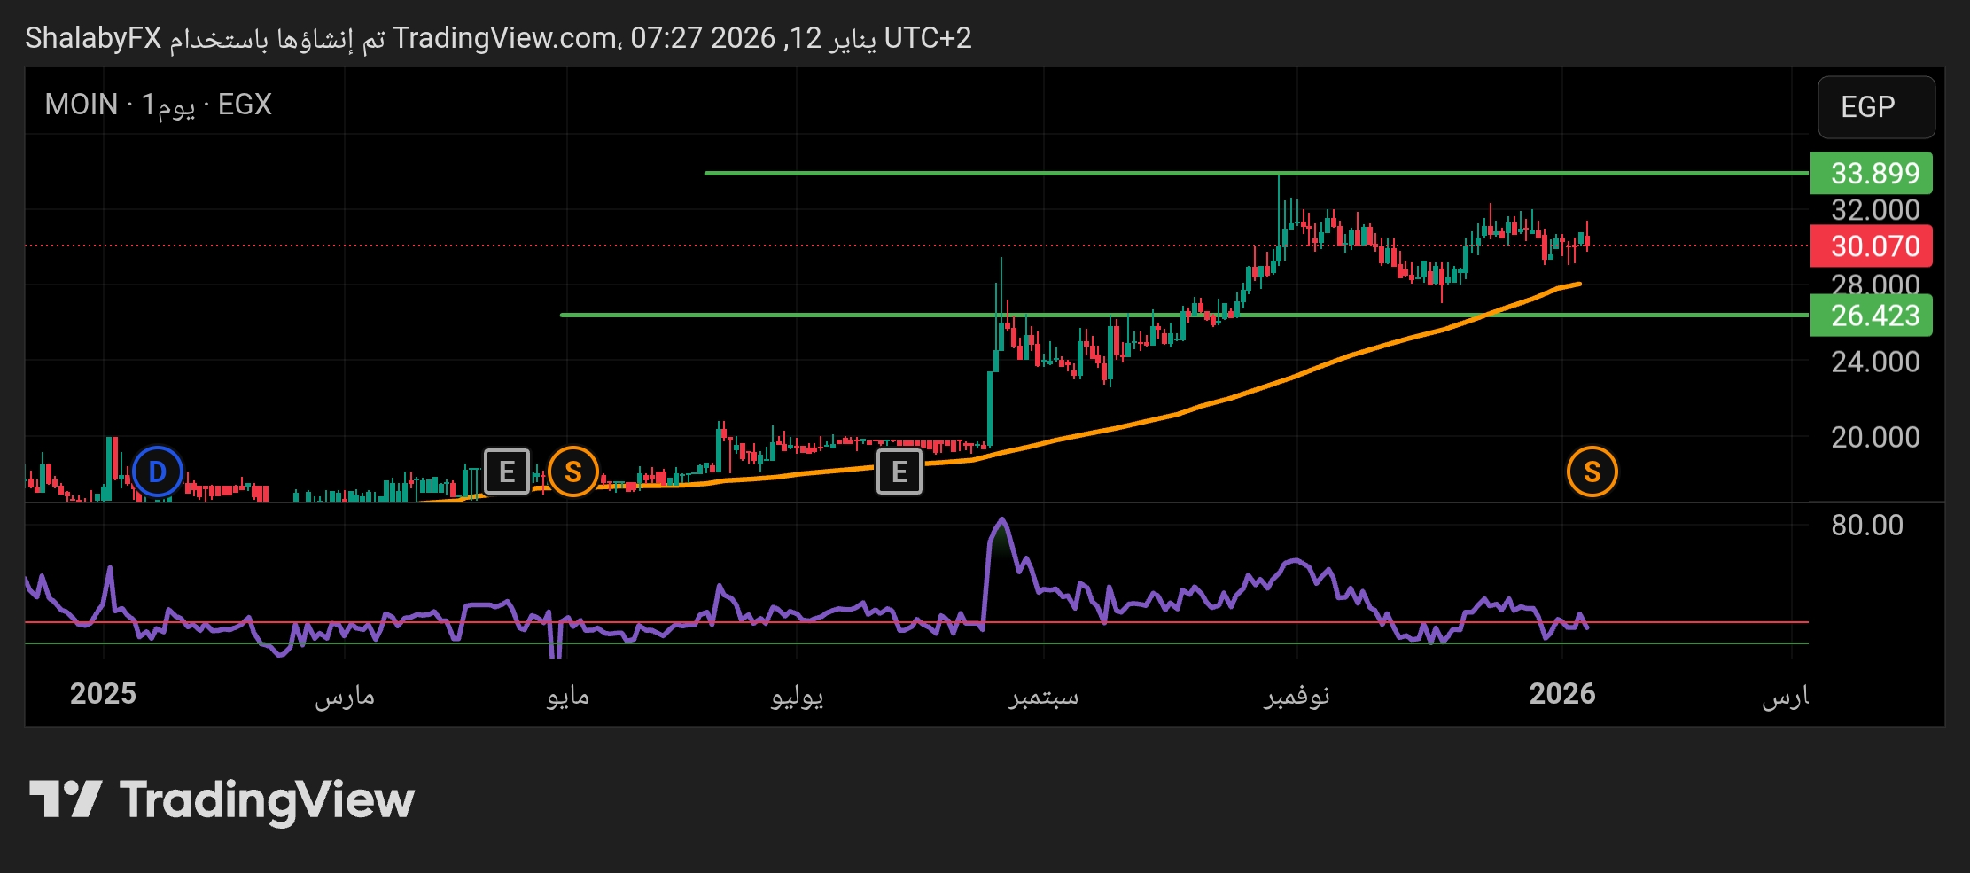Click the ShalabyFX author name
The width and height of the screenshot is (1970, 873).
[93, 38]
